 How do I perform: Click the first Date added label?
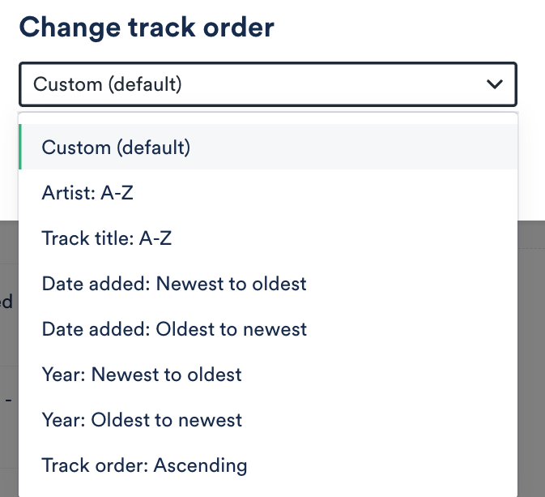click(x=94, y=284)
